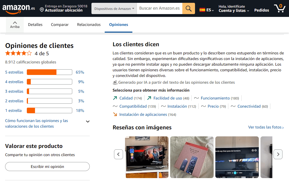This screenshot has width=289, height=184.
Task: Select the Opiniones tab
Action: (x=119, y=25)
